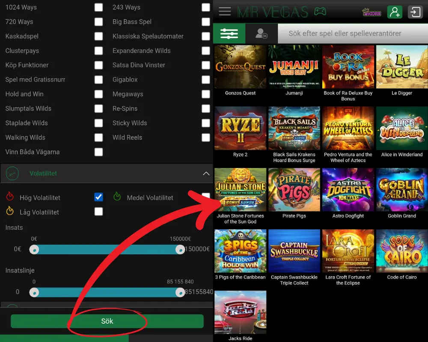
Task: Open the Code of Cairo thumbnail
Action: [x=402, y=251]
